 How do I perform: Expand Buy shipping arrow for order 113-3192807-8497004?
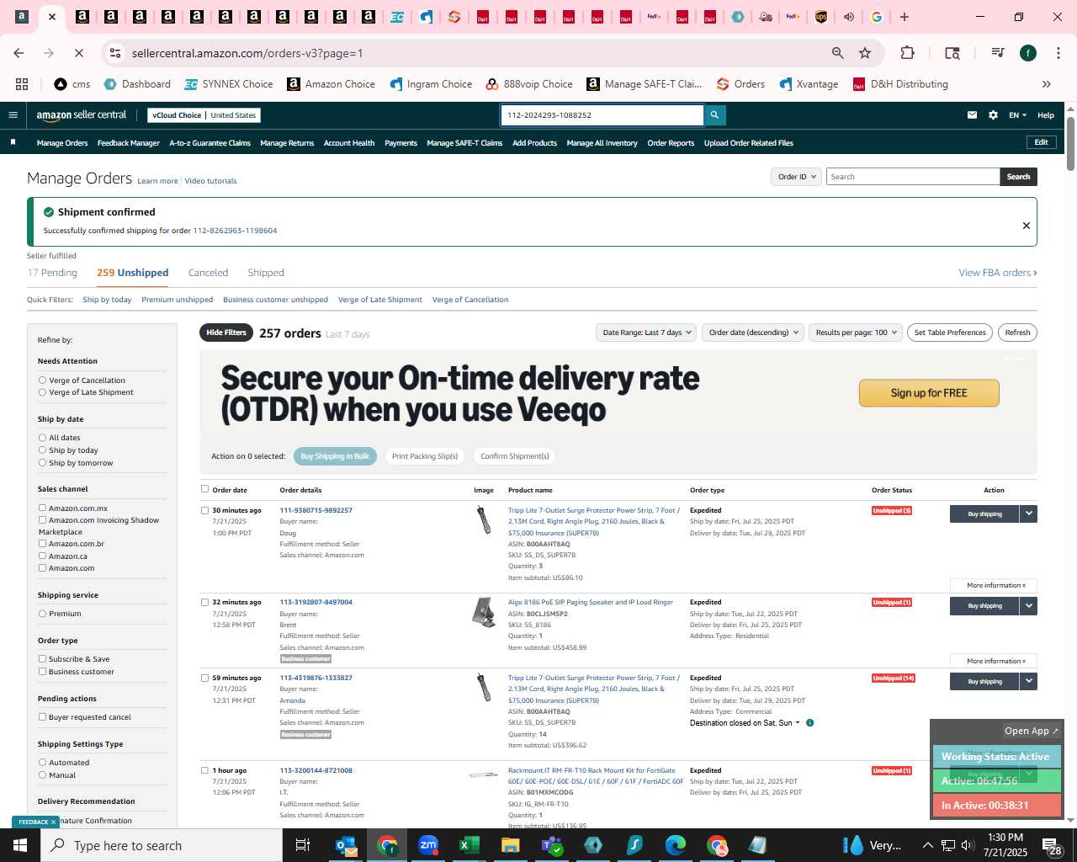coord(1028,605)
